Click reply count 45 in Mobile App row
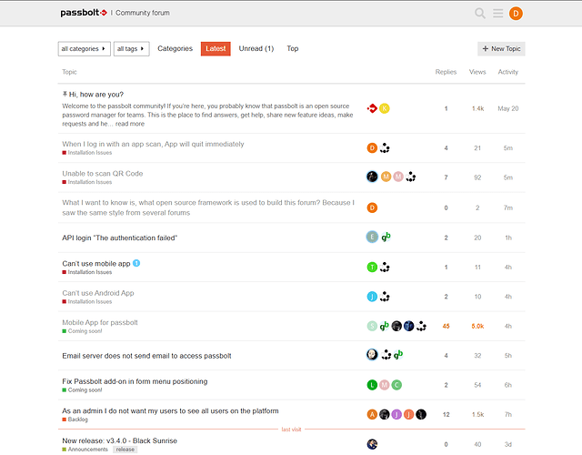The width and height of the screenshot is (582, 455). 446,326
